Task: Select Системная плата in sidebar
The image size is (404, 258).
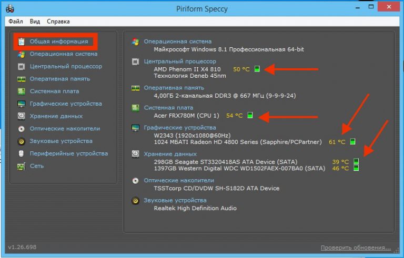Action: [x=54, y=91]
